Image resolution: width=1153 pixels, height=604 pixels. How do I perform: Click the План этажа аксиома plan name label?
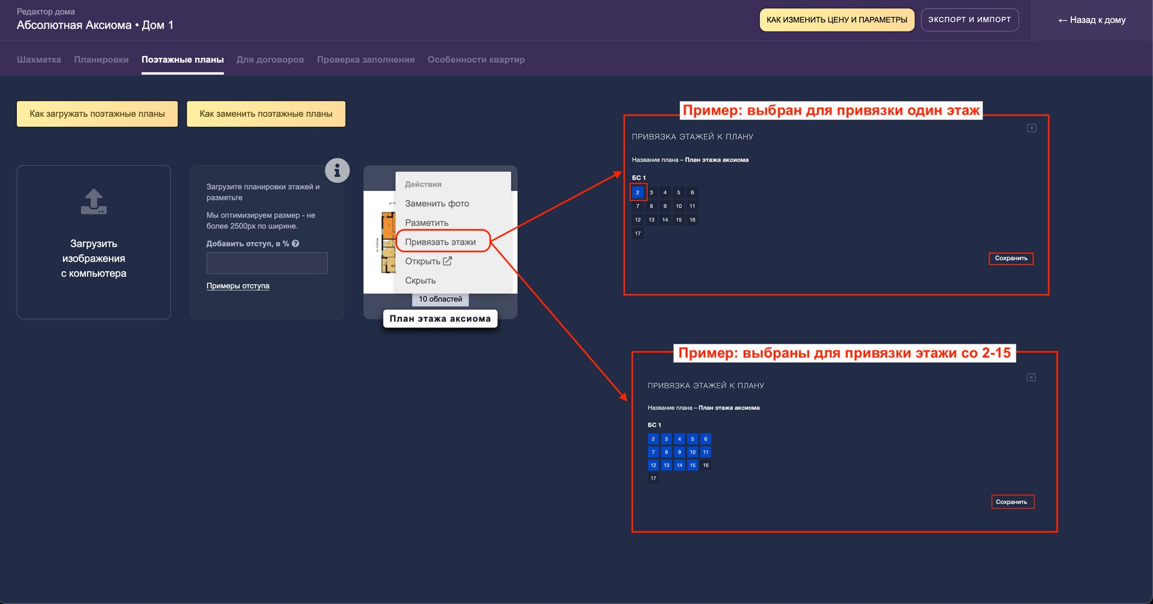pyautogui.click(x=440, y=318)
